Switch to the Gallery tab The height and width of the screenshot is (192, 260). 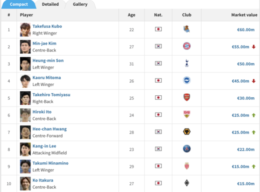tap(80, 4)
